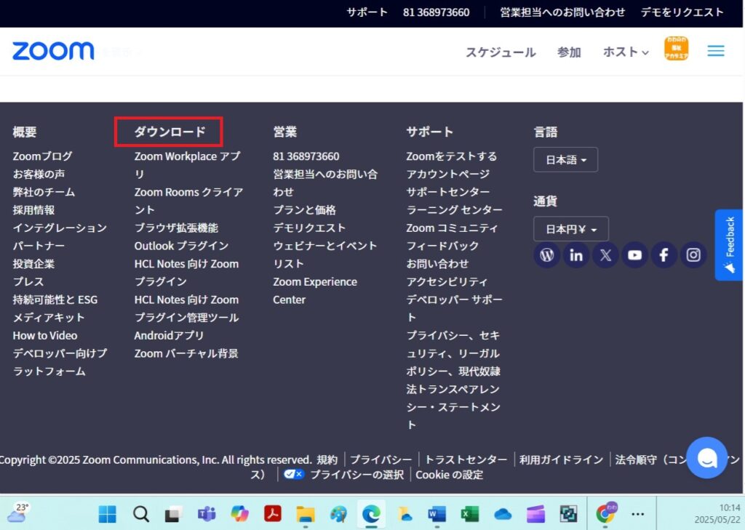
Task: Click the Zoom logo
Action: pyautogui.click(x=53, y=51)
